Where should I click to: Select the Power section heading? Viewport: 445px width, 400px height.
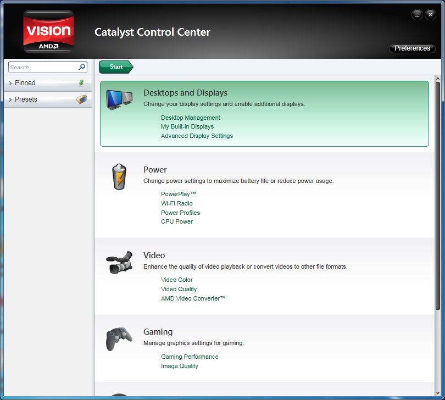coord(155,170)
